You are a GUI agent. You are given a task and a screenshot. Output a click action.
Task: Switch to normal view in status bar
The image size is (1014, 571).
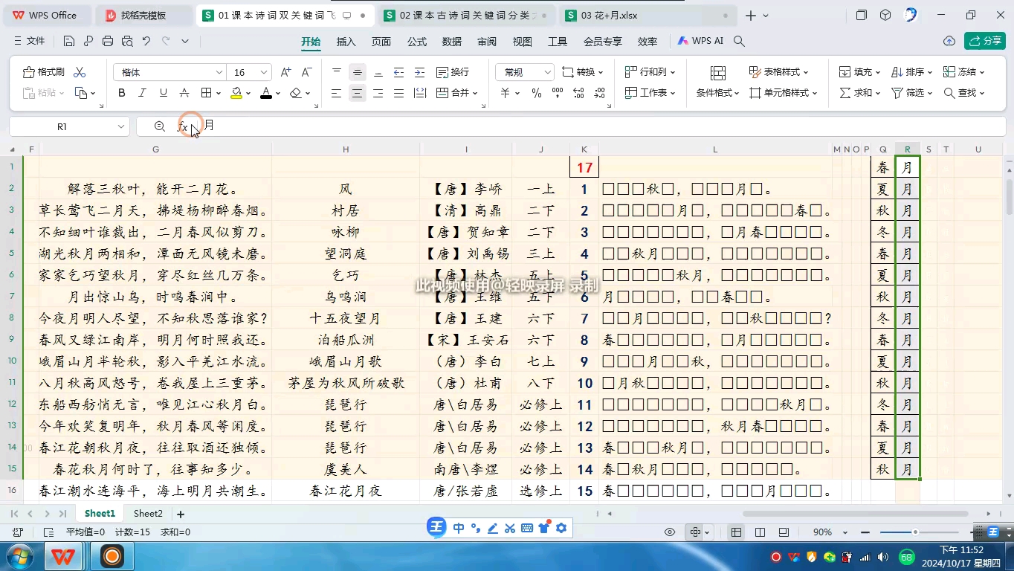point(736,532)
